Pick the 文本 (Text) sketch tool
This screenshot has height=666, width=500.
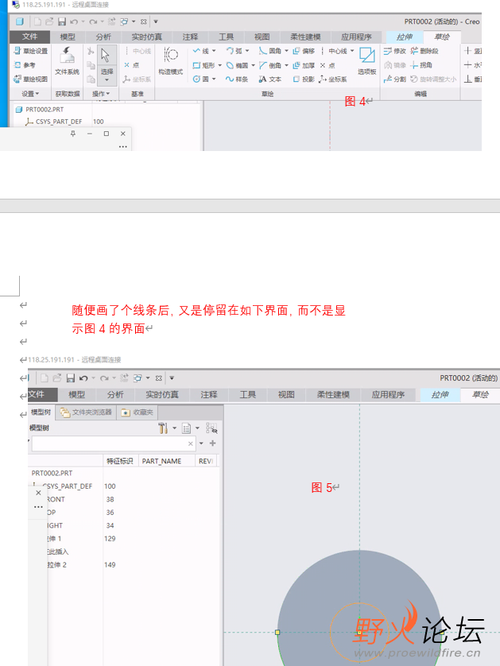click(270, 79)
